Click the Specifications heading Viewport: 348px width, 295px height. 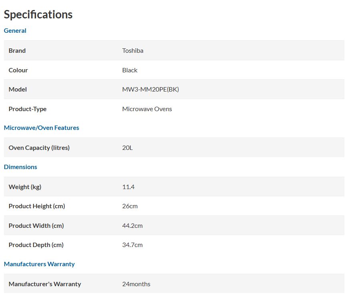pos(38,15)
